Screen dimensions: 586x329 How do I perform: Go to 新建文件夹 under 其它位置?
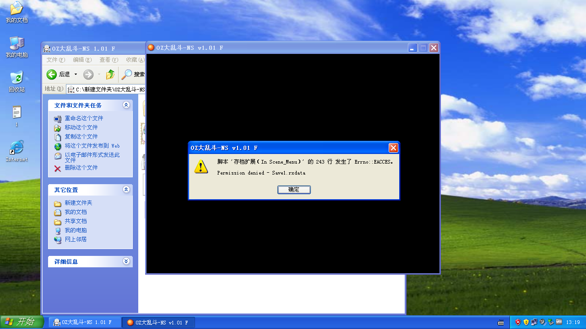click(78, 203)
